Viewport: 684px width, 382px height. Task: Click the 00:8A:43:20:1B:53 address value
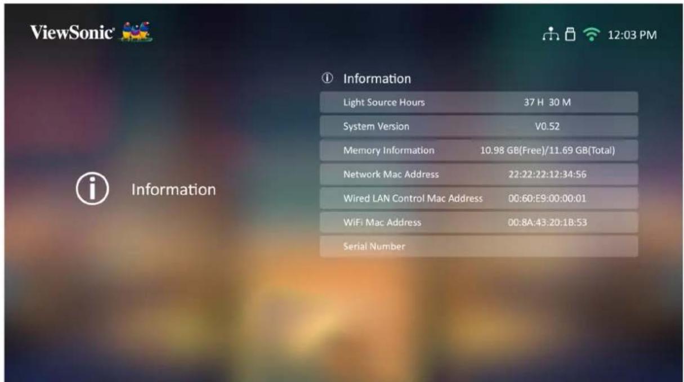click(x=547, y=222)
